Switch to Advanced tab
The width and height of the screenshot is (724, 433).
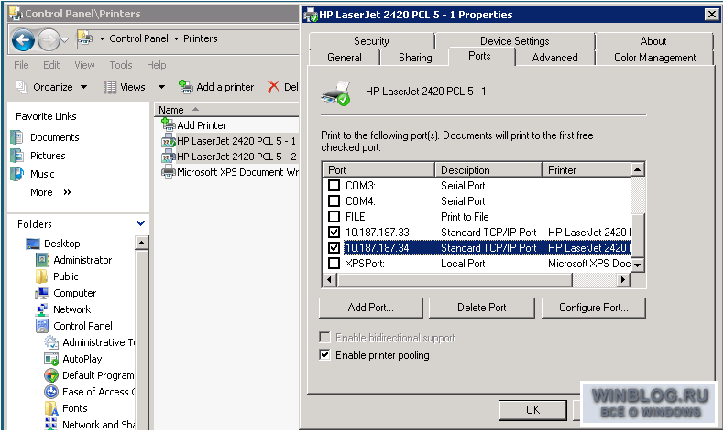554,58
